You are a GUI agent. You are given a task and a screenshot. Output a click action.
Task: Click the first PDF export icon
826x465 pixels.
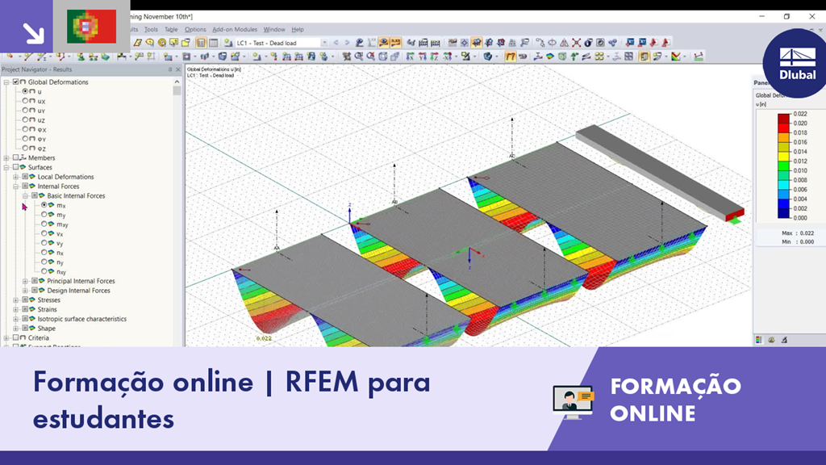coord(653,43)
